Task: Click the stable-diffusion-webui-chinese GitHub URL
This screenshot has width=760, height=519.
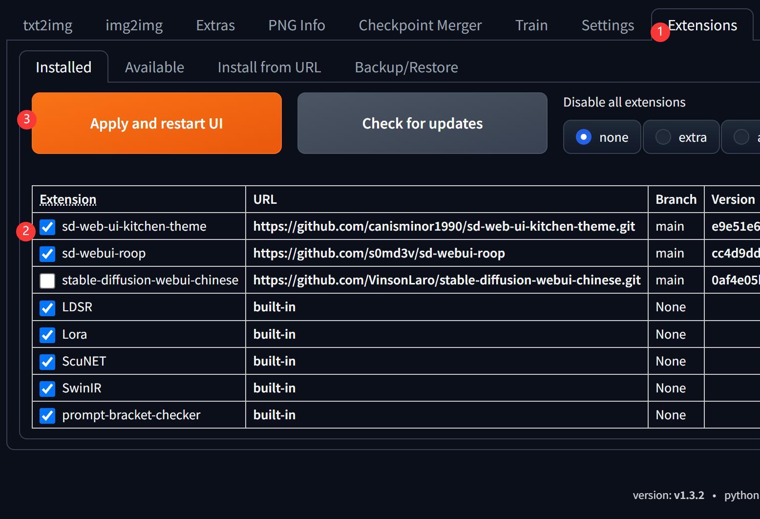Action: [447, 280]
